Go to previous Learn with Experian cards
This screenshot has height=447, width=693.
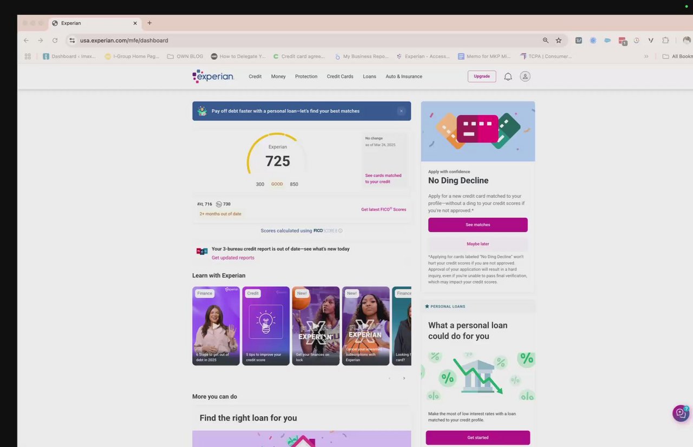(x=389, y=378)
